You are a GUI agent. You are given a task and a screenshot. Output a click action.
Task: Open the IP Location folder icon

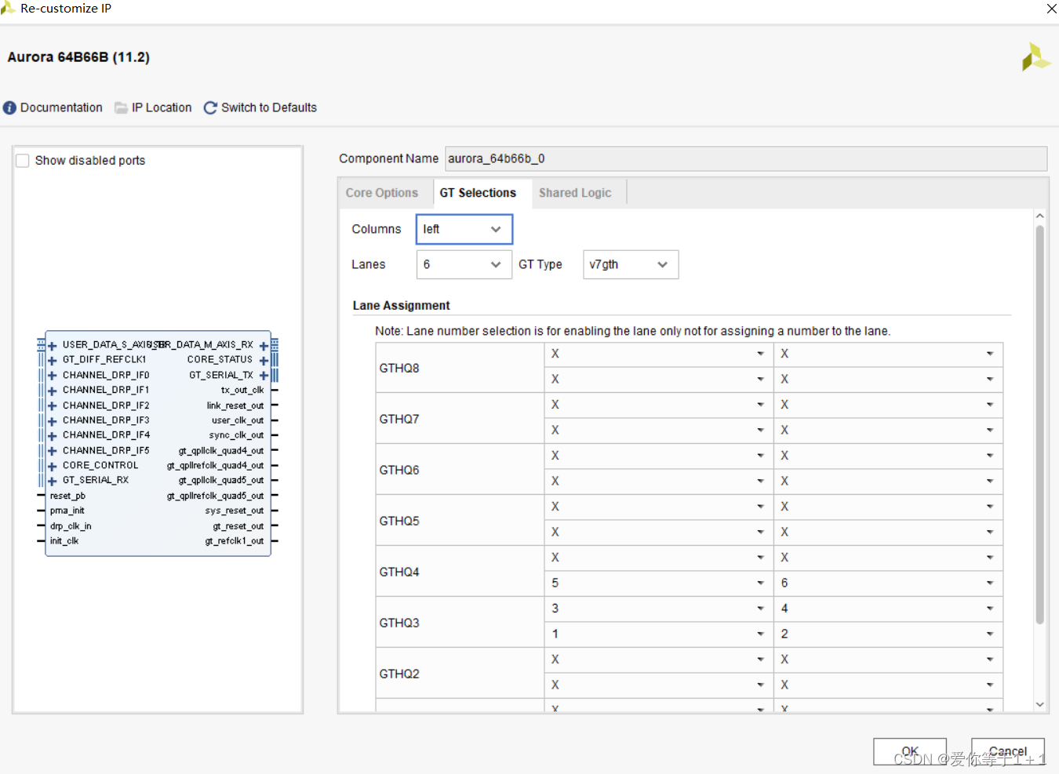tap(121, 108)
